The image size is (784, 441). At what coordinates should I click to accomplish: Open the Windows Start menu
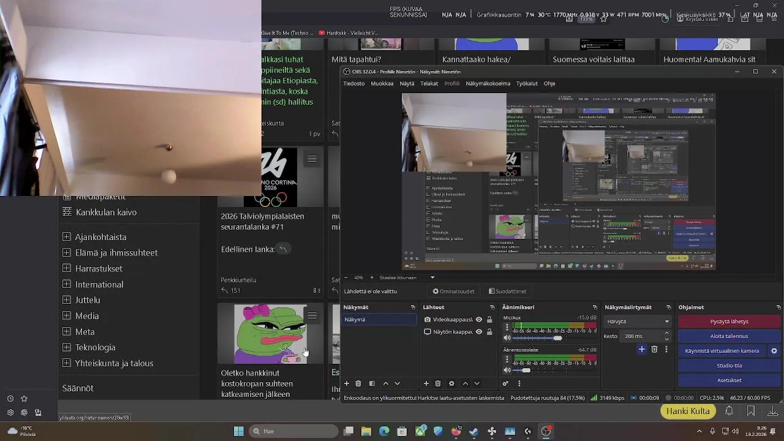[x=239, y=431]
